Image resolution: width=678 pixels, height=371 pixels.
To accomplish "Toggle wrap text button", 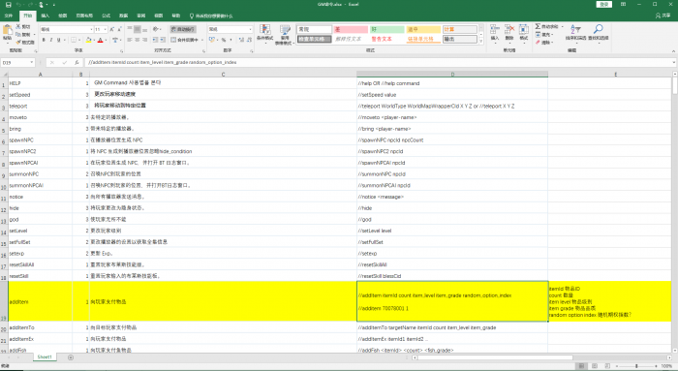I will 183,29.
